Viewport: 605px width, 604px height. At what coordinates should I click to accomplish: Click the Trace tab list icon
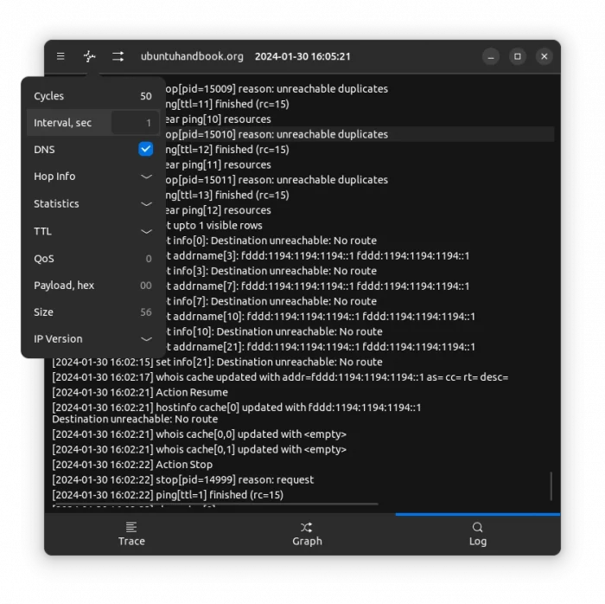(x=131, y=527)
